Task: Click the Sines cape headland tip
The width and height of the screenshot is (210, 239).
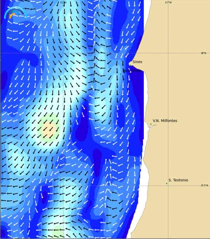Action: (128, 64)
